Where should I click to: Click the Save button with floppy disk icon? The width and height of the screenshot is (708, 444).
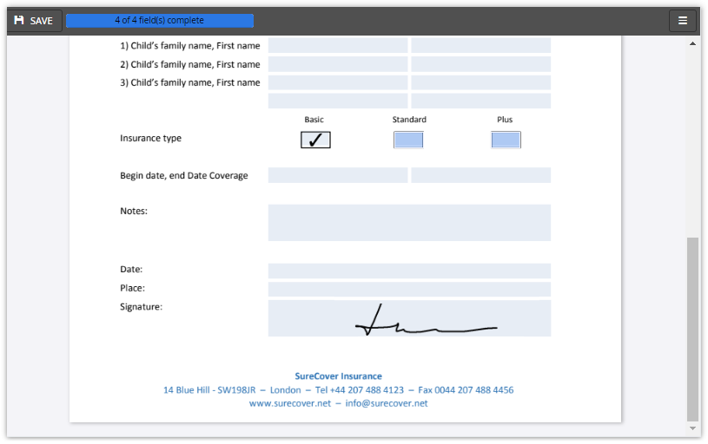tap(35, 21)
